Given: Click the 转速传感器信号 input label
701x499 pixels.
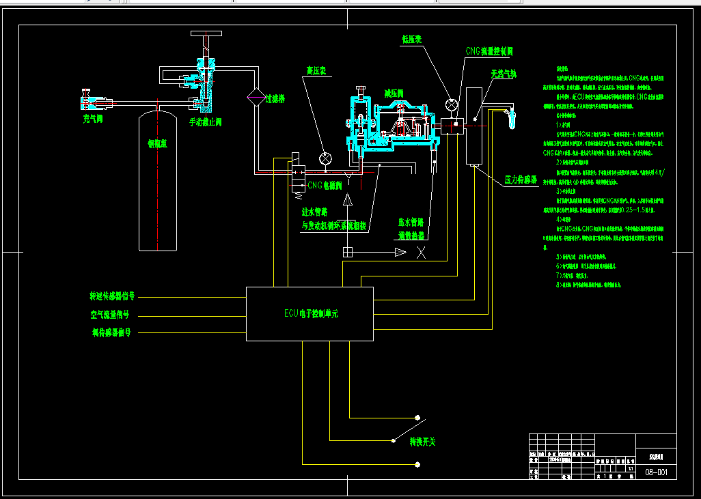Looking at the screenshot, I should 112,296.
